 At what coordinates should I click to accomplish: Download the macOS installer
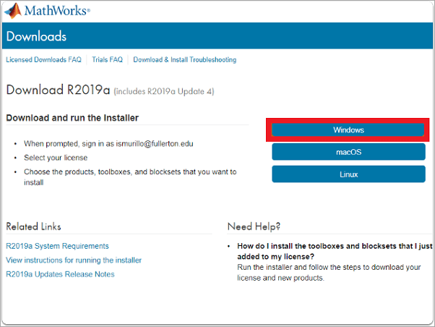click(348, 152)
